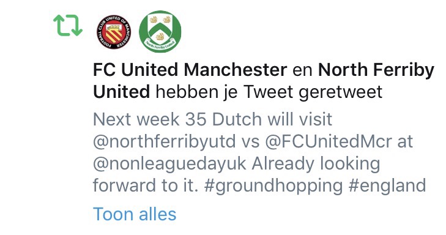The height and width of the screenshot is (235, 446).
Task: Click the white shield in the green badge
Action: tap(160, 28)
